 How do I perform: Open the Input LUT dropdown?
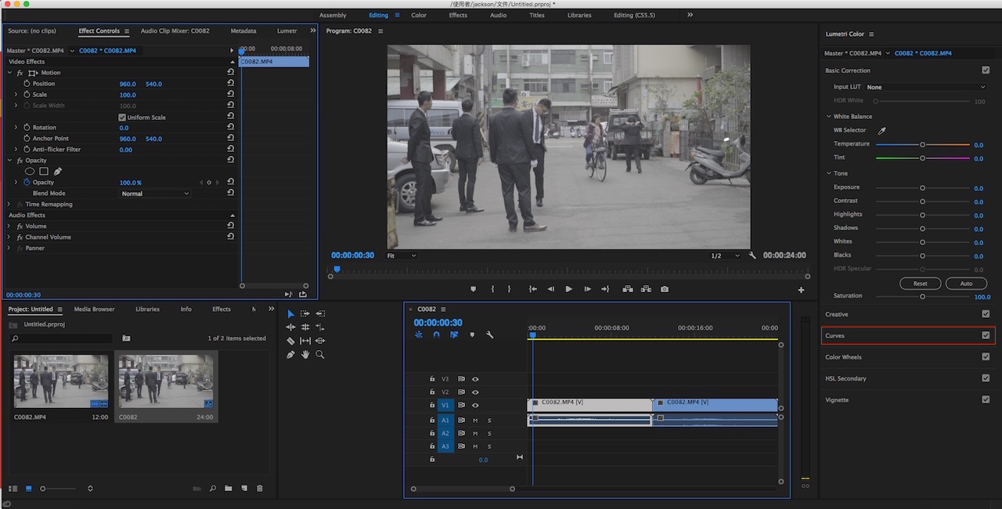[925, 87]
